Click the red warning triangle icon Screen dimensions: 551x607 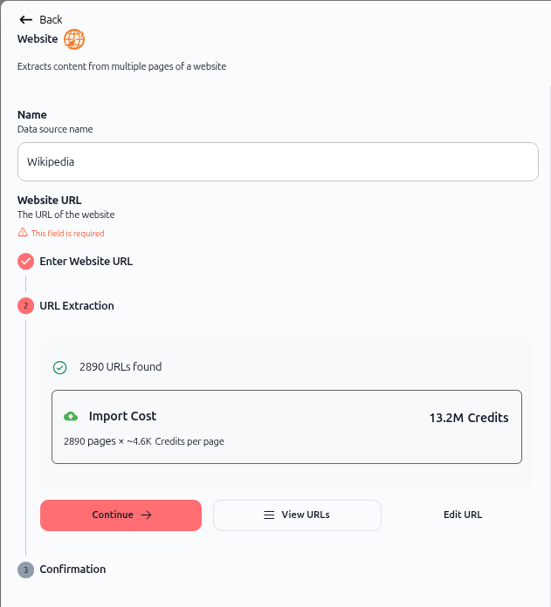pyautogui.click(x=23, y=232)
